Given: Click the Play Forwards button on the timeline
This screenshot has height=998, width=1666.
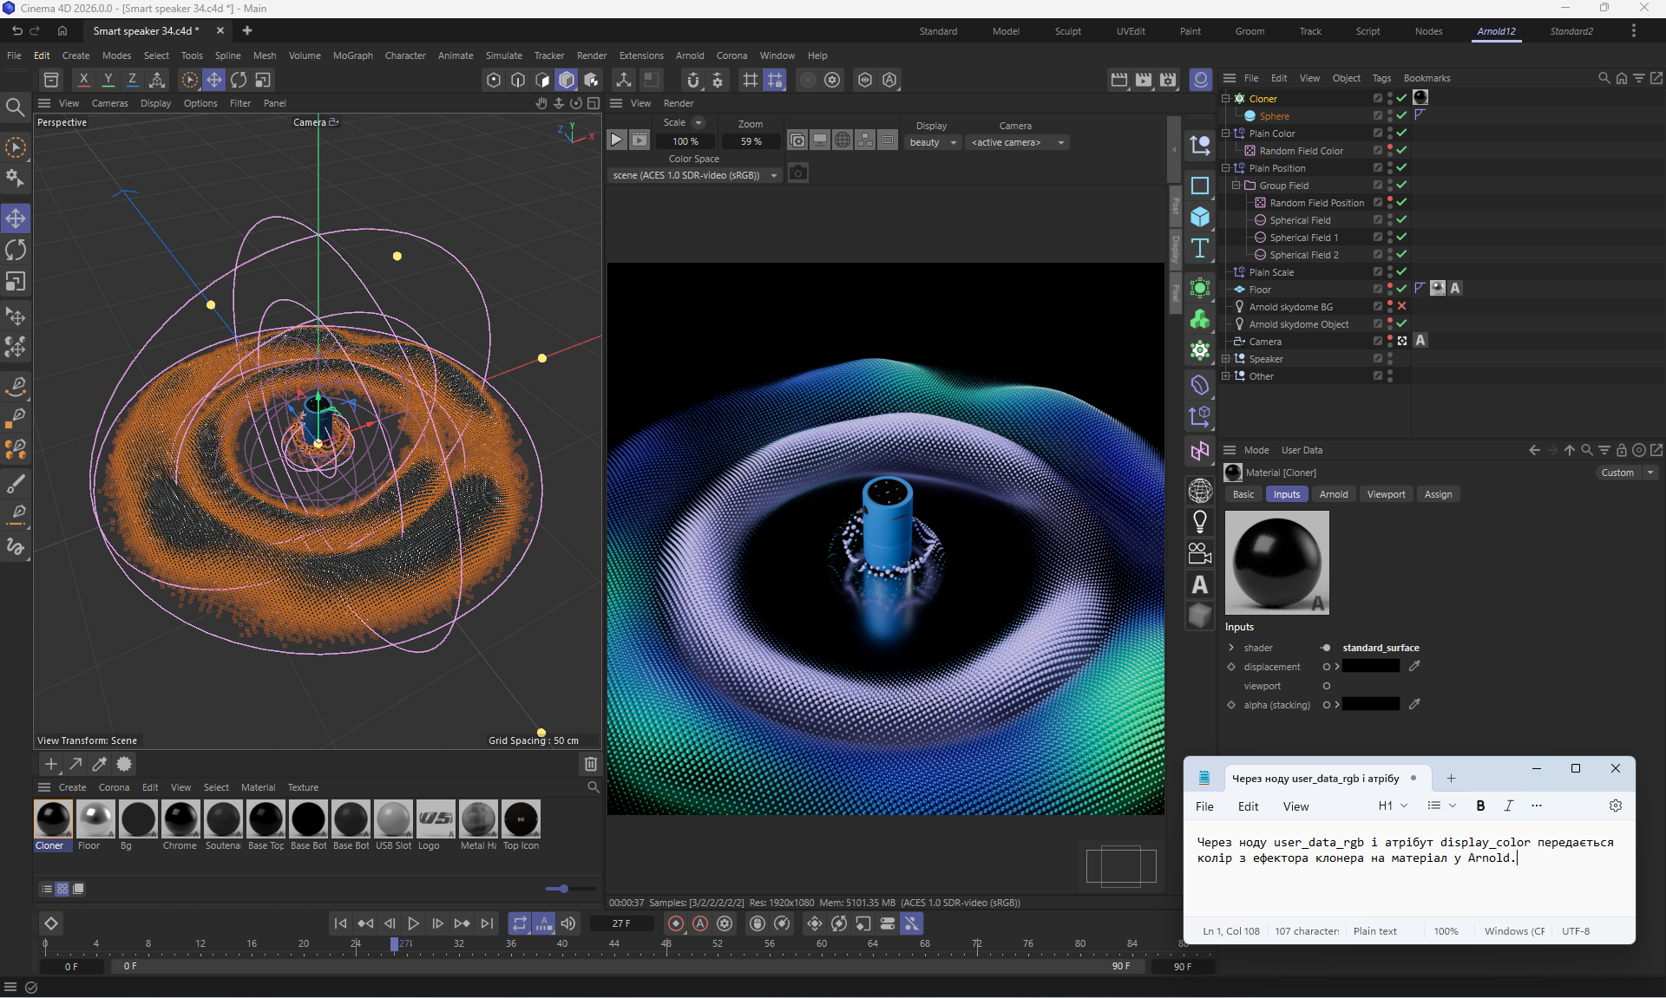Looking at the screenshot, I should 413,923.
